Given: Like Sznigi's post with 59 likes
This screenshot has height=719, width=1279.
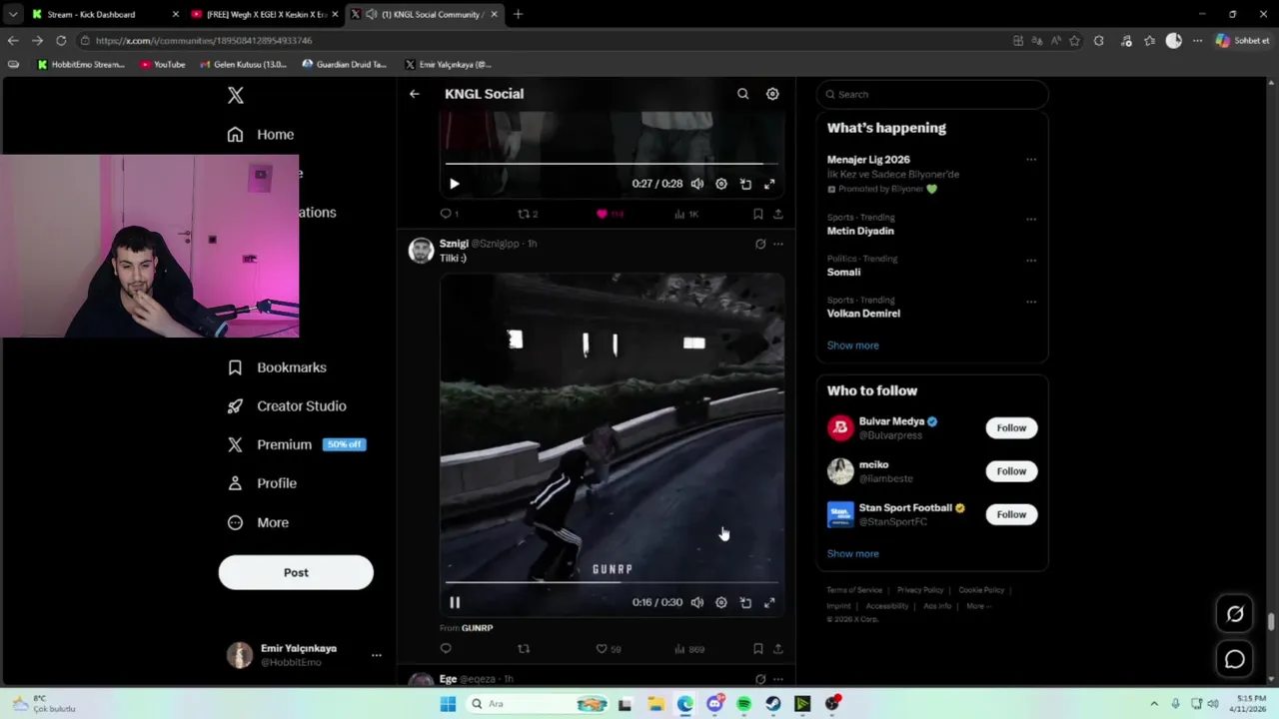Looking at the screenshot, I should (609, 649).
